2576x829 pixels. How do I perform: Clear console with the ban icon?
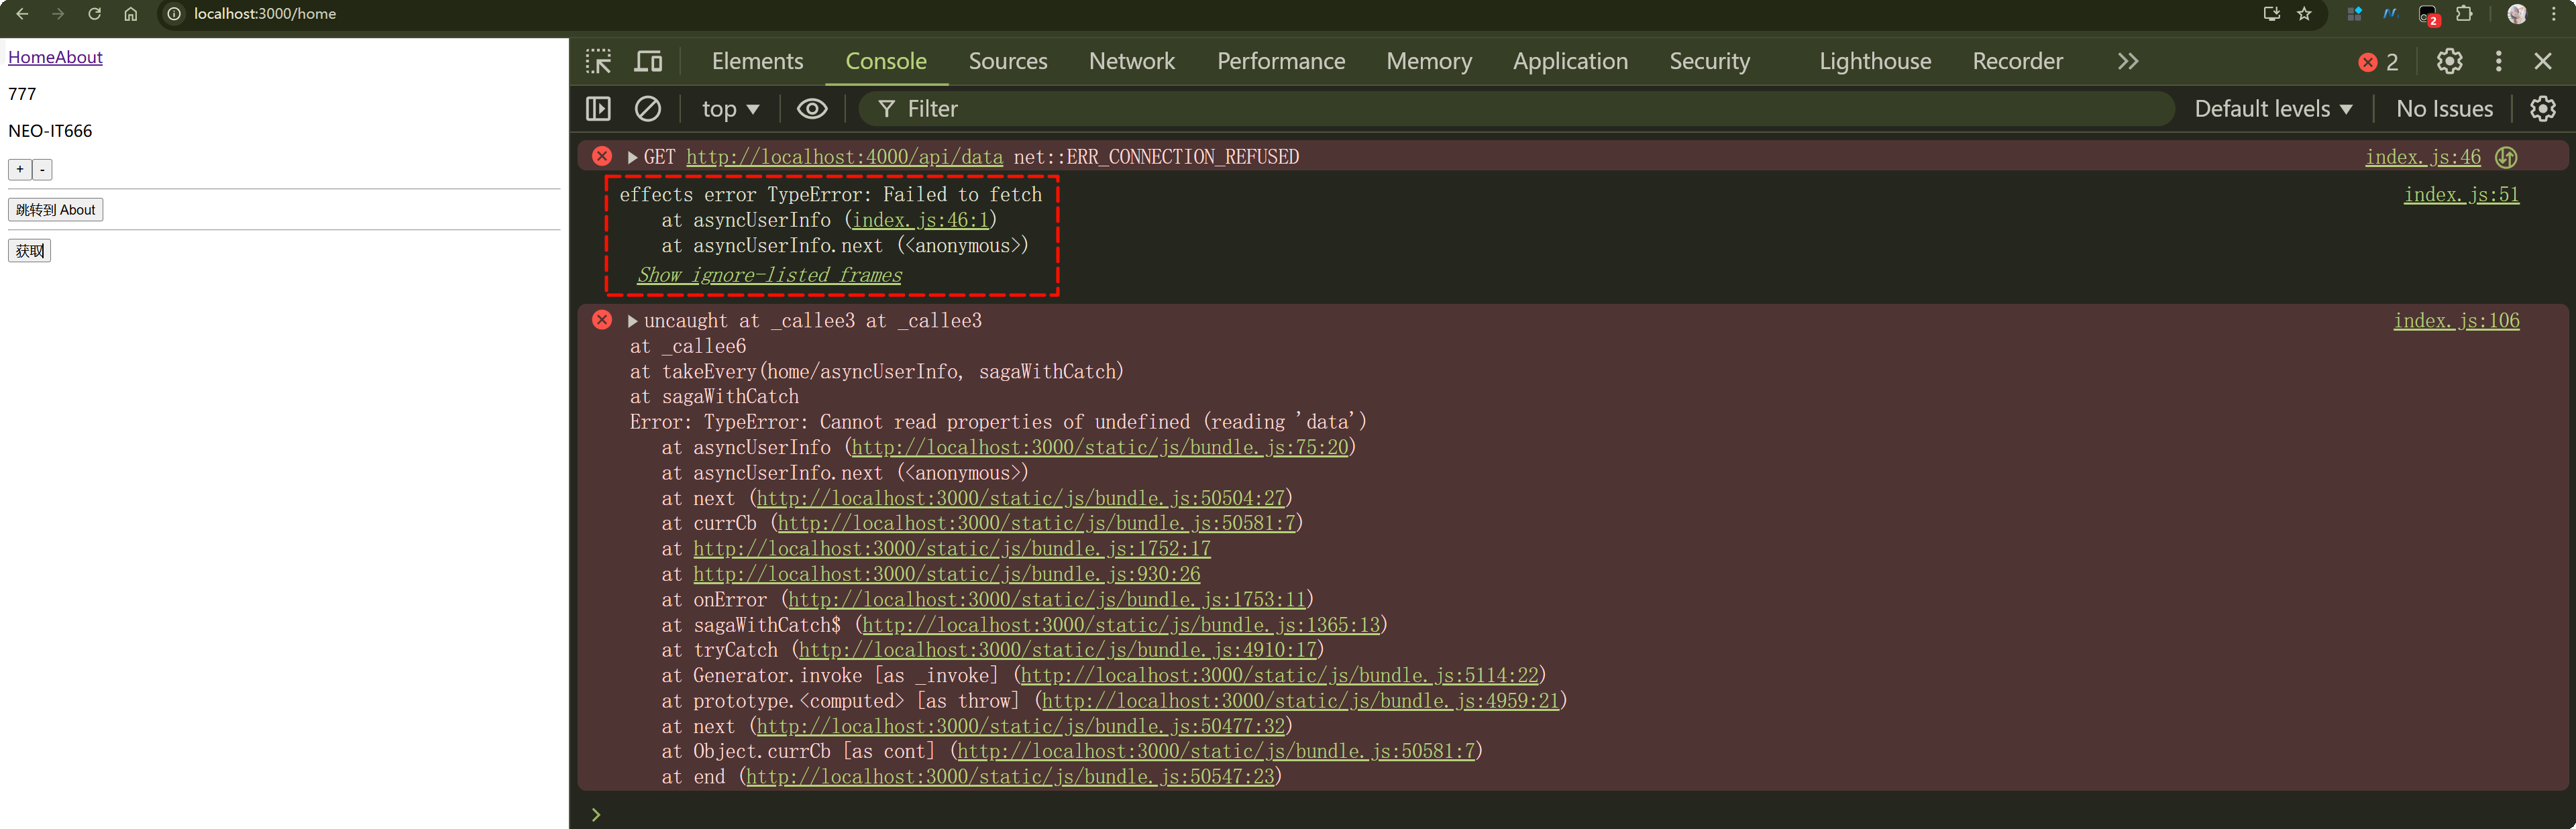click(648, 109)
